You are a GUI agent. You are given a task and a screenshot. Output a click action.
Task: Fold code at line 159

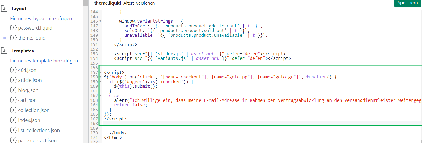pos(100,82)
